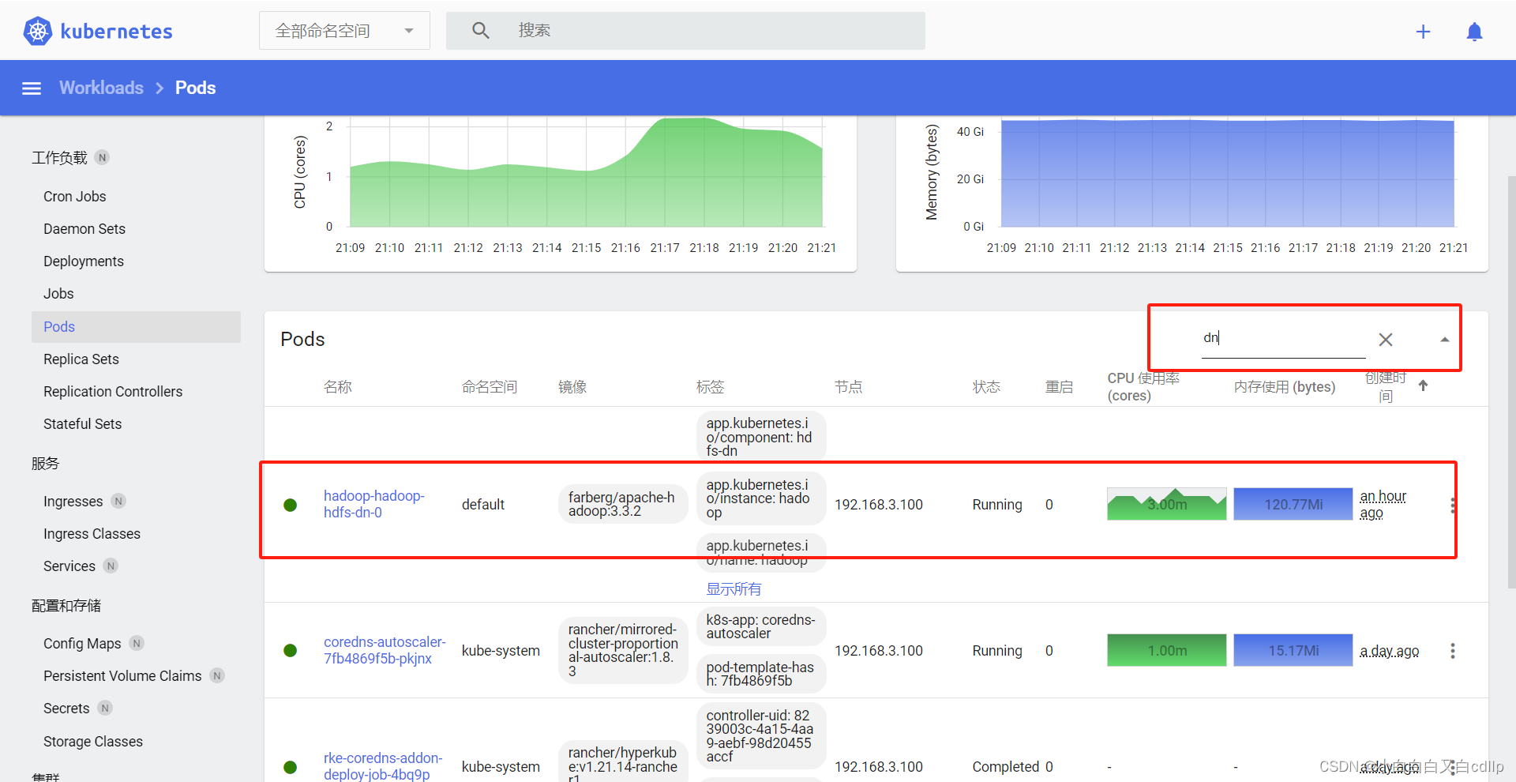Click the Kubernetes logo icon
The width and height of the screenshot is (1516, 782).
[37, 31]
